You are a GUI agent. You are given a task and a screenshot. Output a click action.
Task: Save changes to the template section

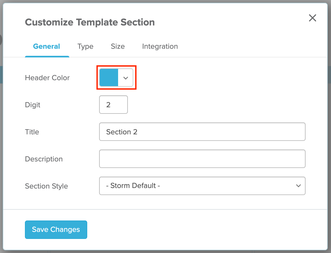[56, 230]
